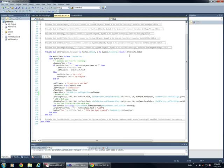Select My Project in Solution Explorer
The image size is (224, 168).
click(12, 24)
